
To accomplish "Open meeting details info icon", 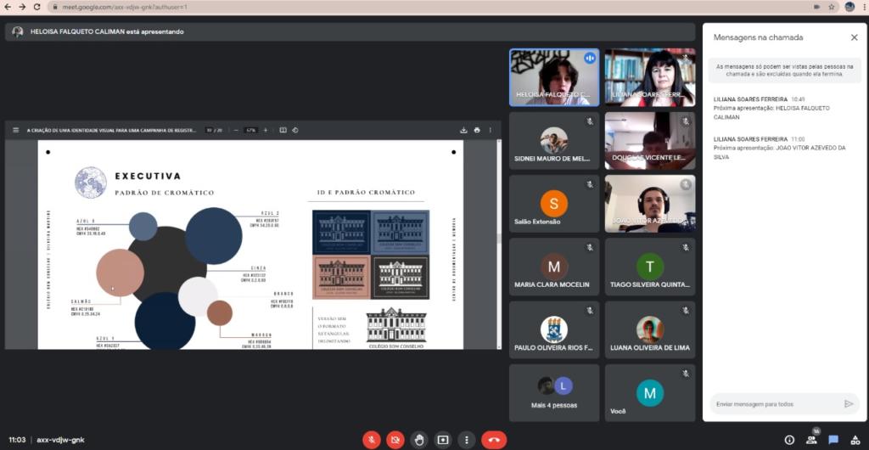I will (789, 440).
